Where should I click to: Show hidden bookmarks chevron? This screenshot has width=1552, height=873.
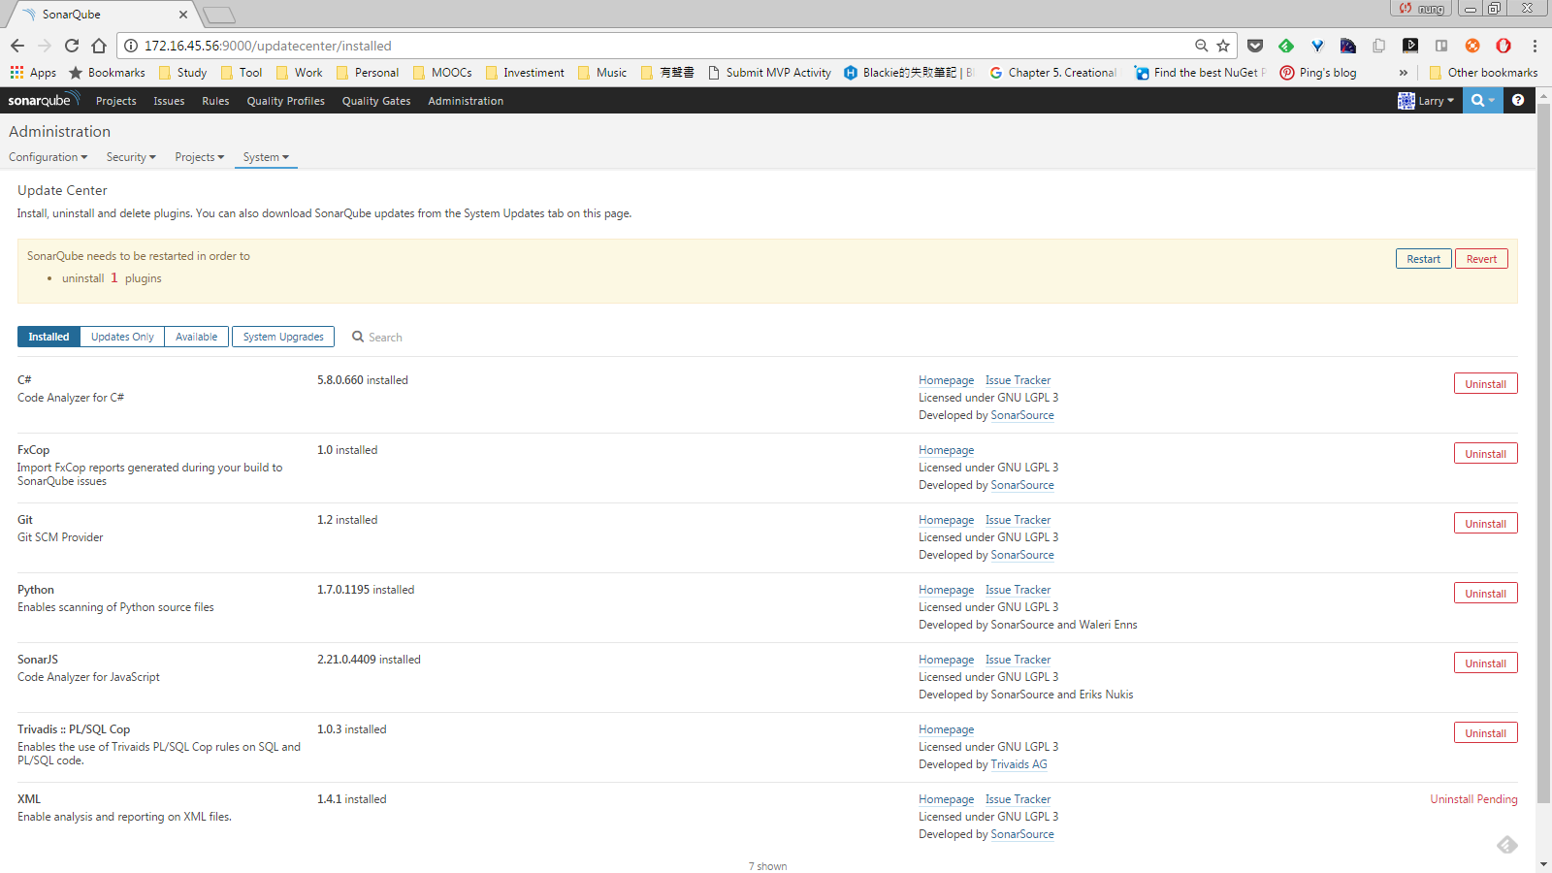[x=1403, y=73]
